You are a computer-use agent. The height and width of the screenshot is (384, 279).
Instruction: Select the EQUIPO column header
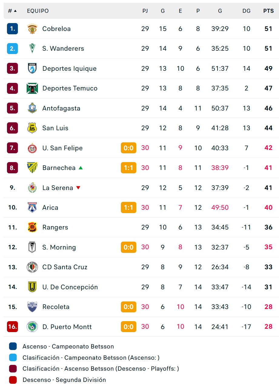[x=38, y=11]
